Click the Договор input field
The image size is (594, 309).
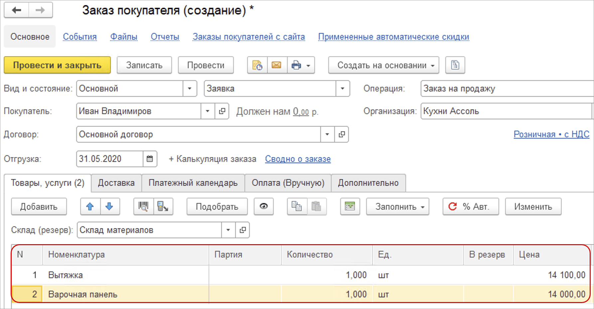click(x=198, y=135)
